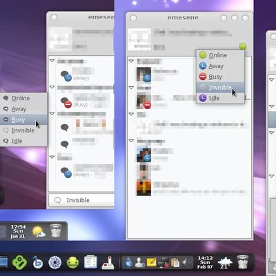Screen dimensions: 276x276
Task: Open the checklist clipboard dock icon
Action: 90,262
